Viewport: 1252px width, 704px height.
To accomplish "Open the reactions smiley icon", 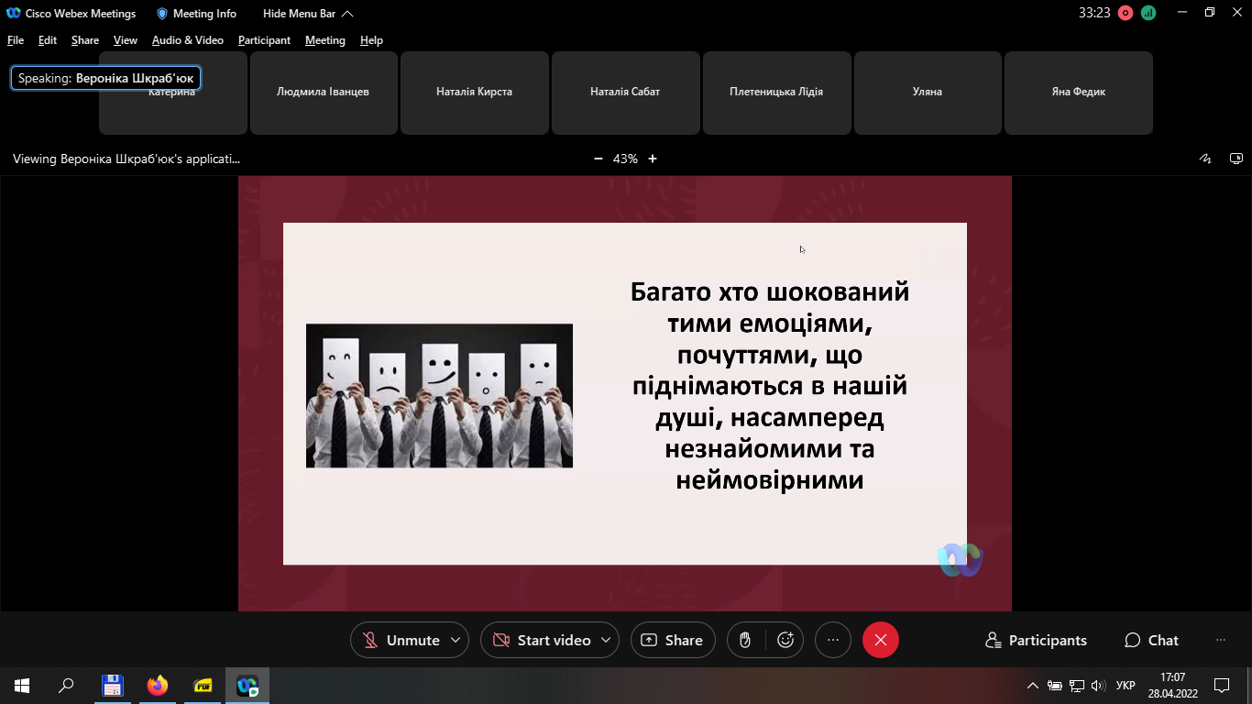I will click(785, 640).
